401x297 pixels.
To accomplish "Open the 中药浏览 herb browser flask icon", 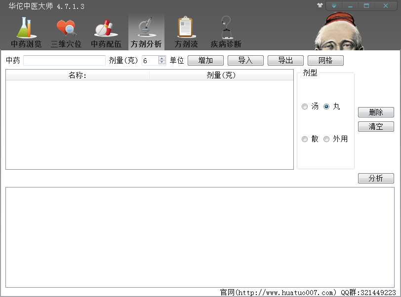I will tap(26, 32).
